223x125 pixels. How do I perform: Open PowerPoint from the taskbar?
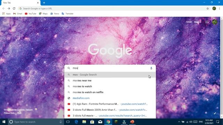click(132, 122)
